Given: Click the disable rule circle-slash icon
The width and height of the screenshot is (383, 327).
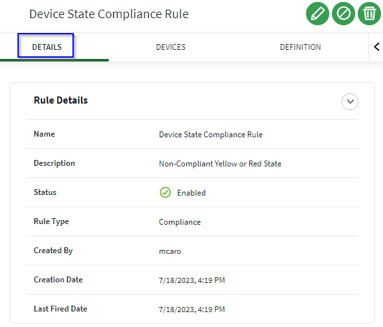Looking at the screenshot, I should pos(343,14).
